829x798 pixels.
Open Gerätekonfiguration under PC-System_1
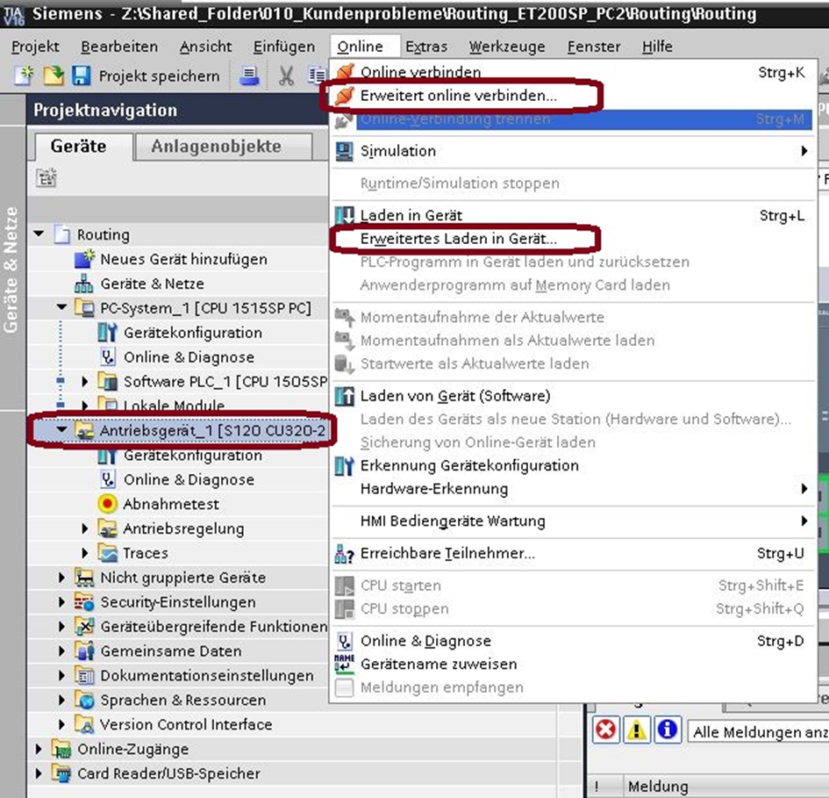(x=193, y=333)
